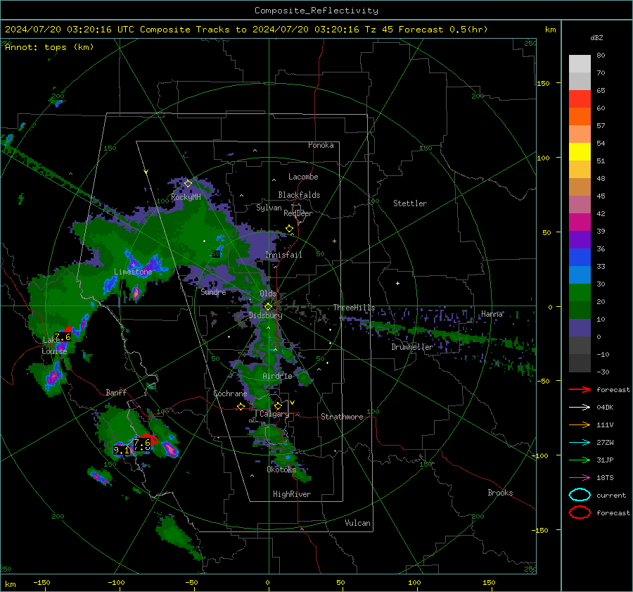Click the Sylvan town label
Viewport: 633px width, 592px height.
[x=269, y=208]
